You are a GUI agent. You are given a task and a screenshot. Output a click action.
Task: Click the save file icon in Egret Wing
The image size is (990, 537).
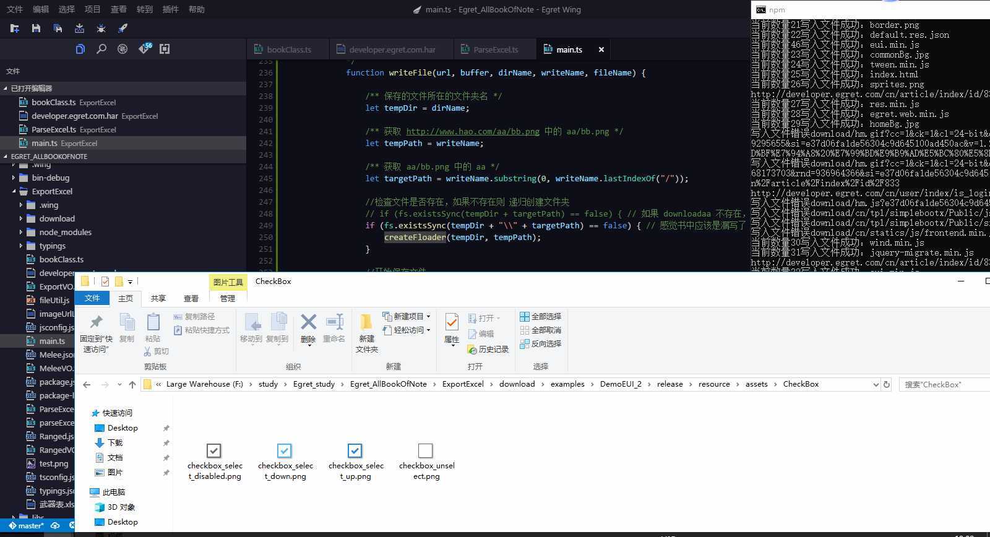tap(36, 28)
